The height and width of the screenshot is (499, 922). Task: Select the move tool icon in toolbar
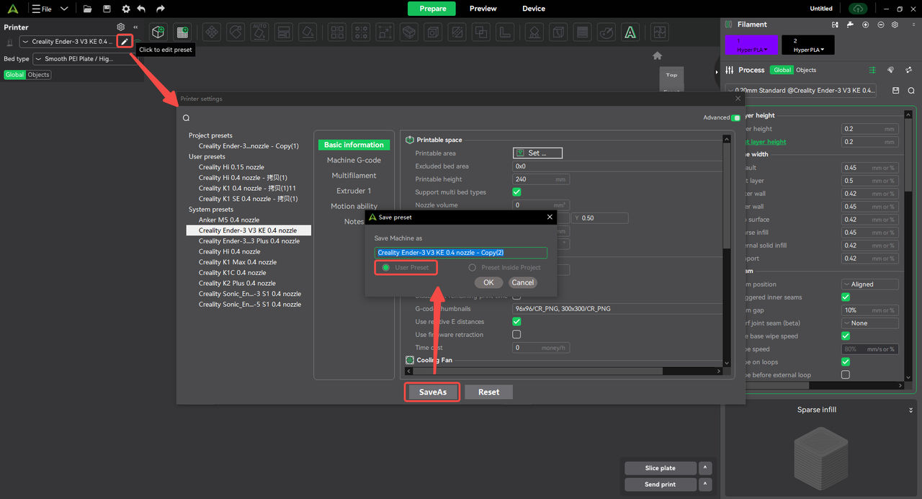(x=211, y=32)
